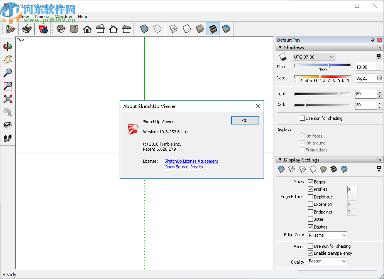The height and width of the screenshot is (279, 384).
Task: Open the Camera menu
Action: coord(42,17)
